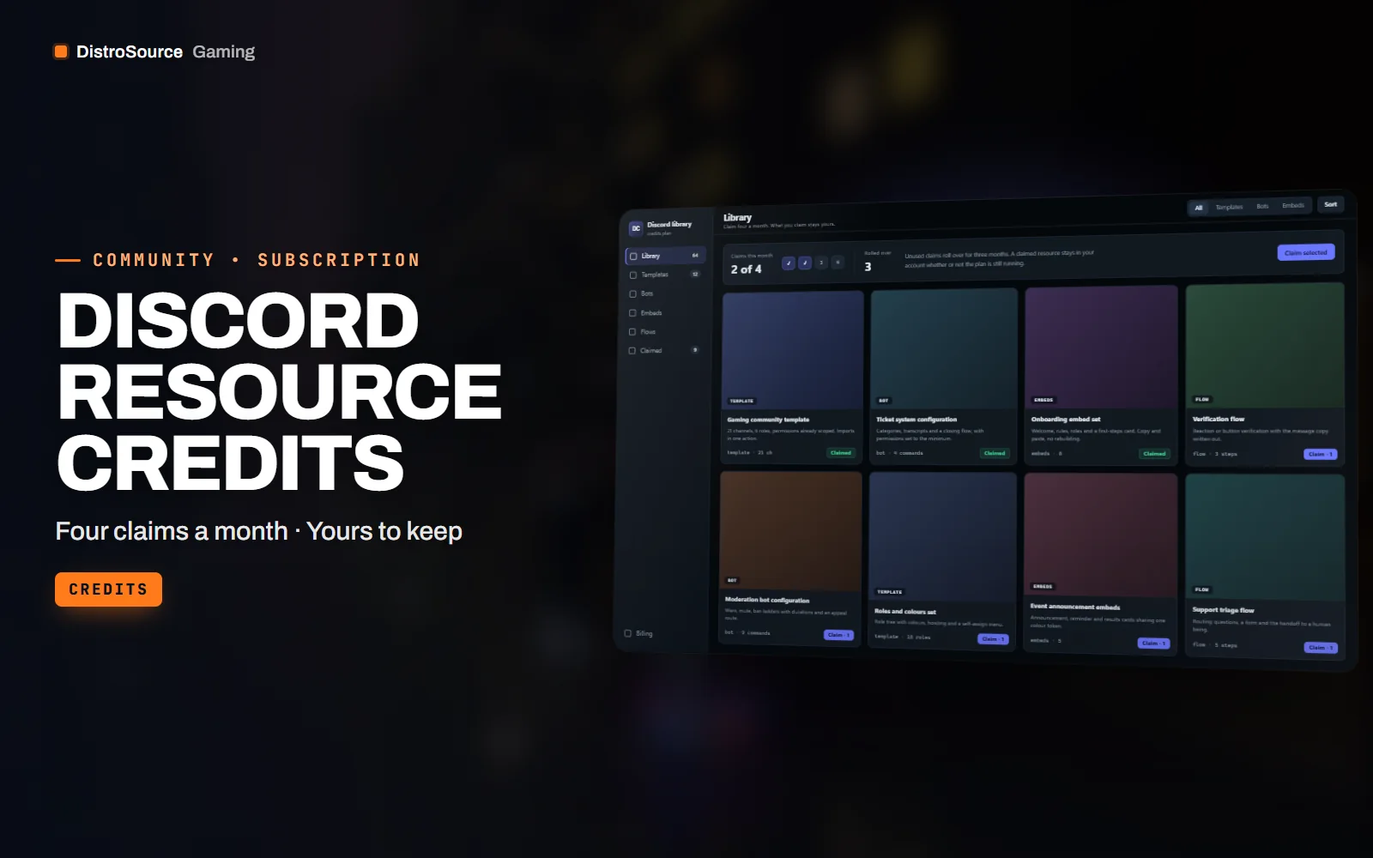This screenshot has width=1373, height=858.
Task: Click the 'Verification flow' card title
Action: click(x=1219, y=420)
